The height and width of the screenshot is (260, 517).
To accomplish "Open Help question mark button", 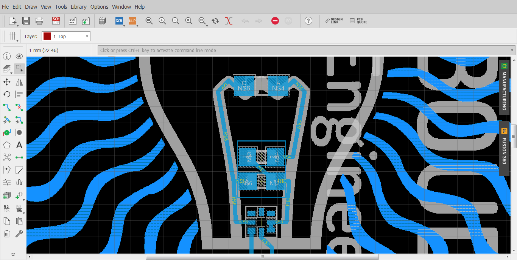I will point(308,21).
